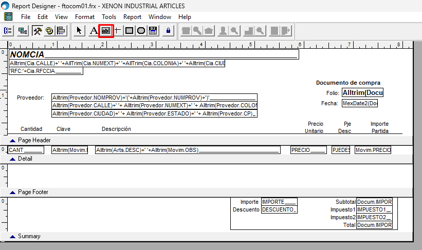Select the 'Documento de compra' label
The height and width of the screenshot is (250, 422).
(x=348, y=83)
